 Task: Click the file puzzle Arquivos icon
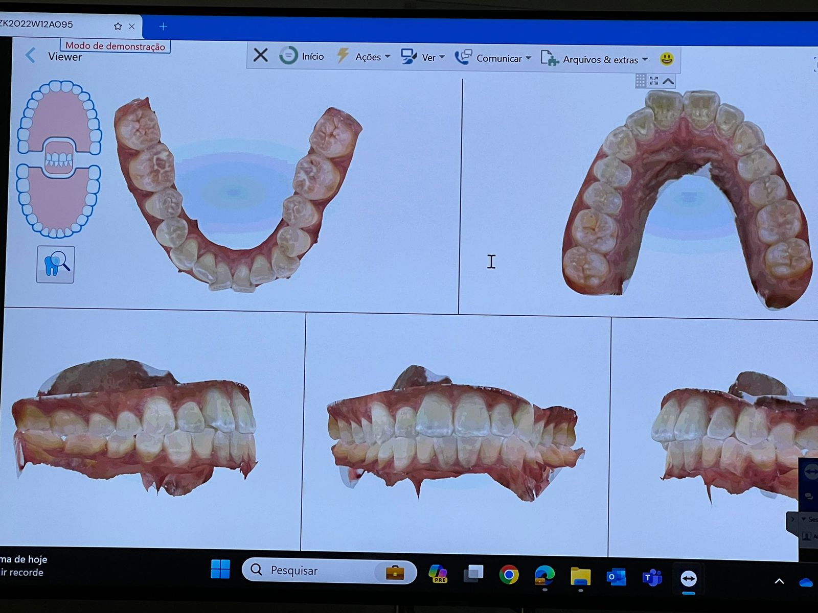click(x=550, y=58)
